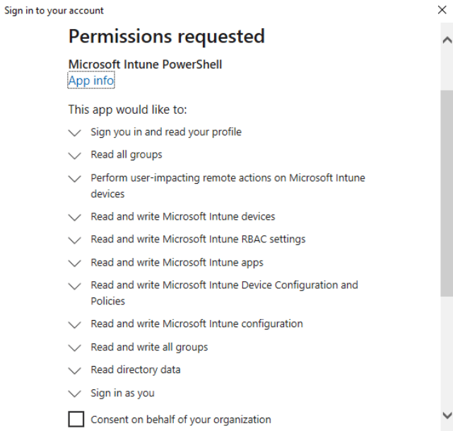Screen dimensions: 453x431
Task: Expand 'Perform user-impacting remote actions' permission details
Action: coord(75,179)
